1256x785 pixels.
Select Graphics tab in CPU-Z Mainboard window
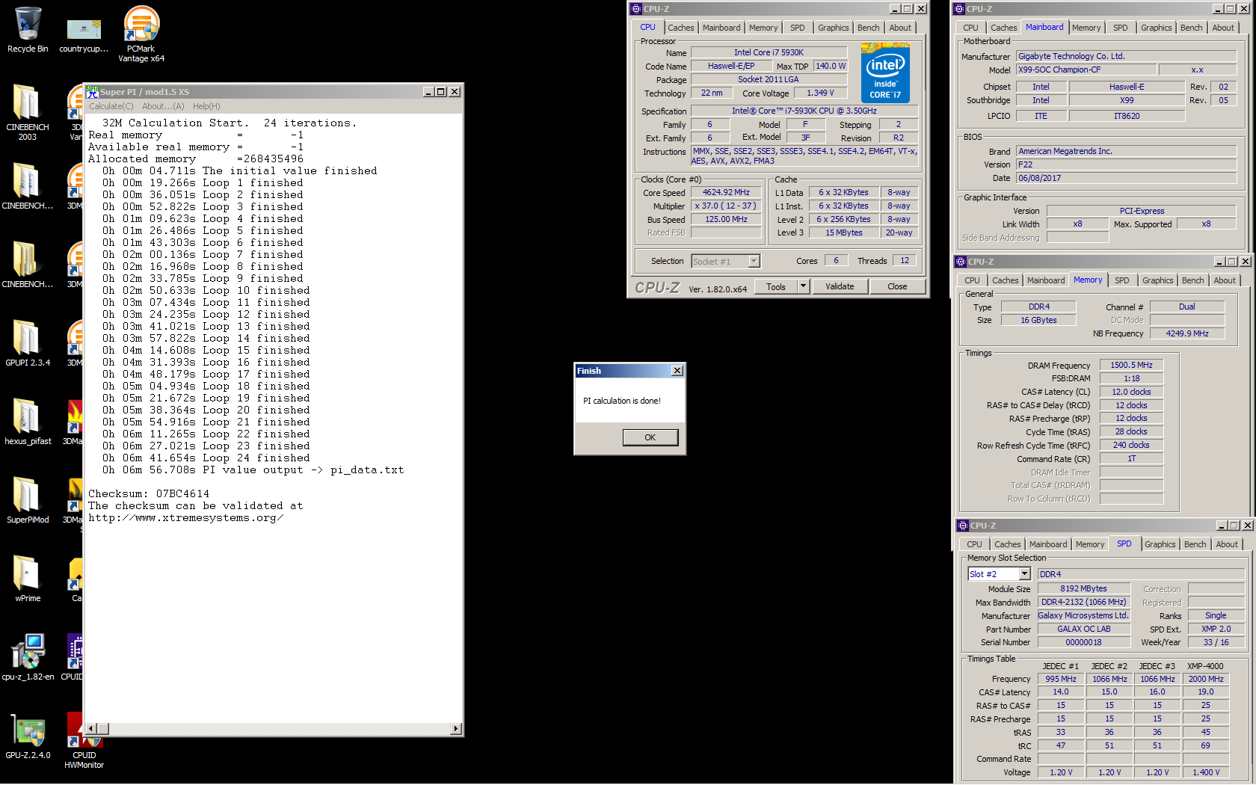coord(1156,28)
